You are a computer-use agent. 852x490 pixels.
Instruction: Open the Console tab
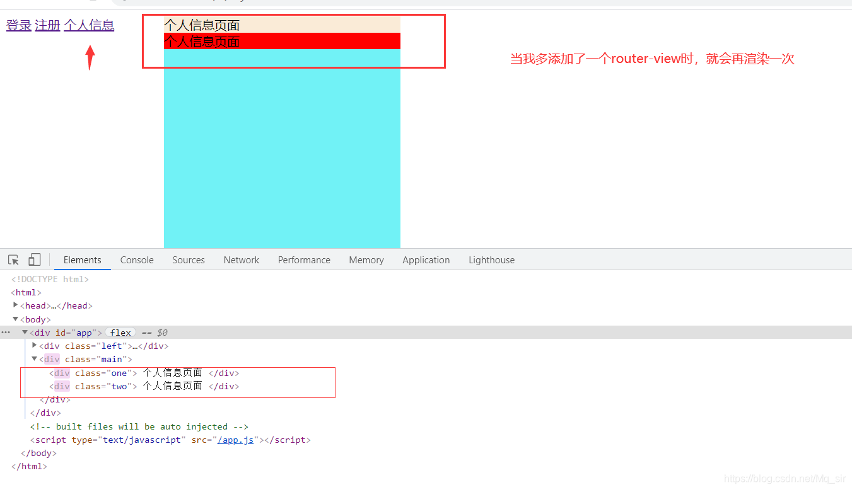(137, 260)
